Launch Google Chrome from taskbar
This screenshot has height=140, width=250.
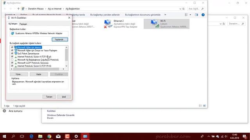click(49, 136)
